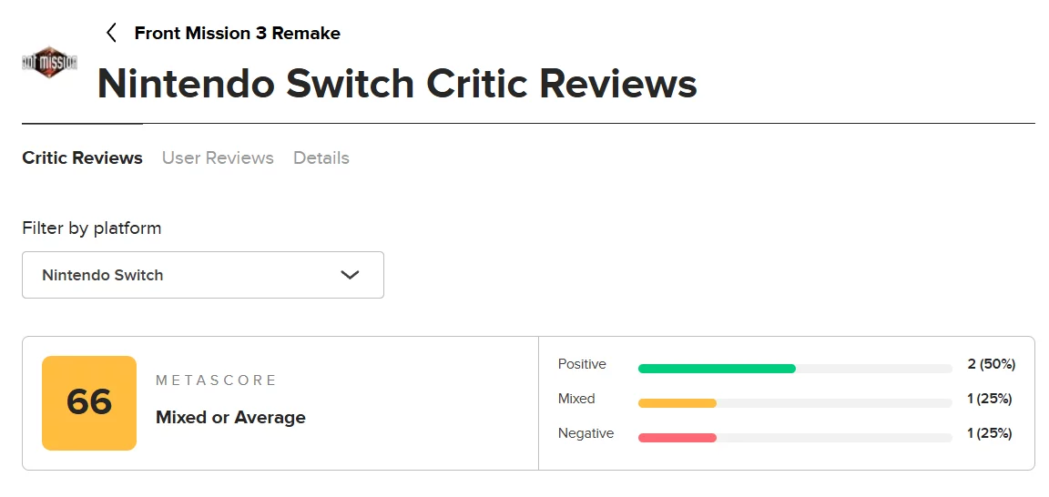Filter by Mixed reviews label

pyautogui.click(x=576, y=399)
